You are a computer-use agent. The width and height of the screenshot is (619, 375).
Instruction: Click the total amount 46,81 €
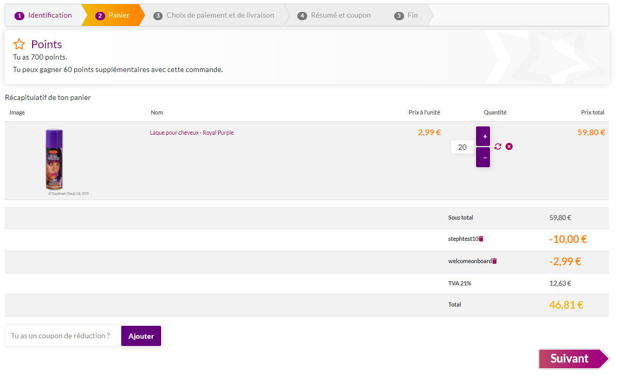(566, 305)
